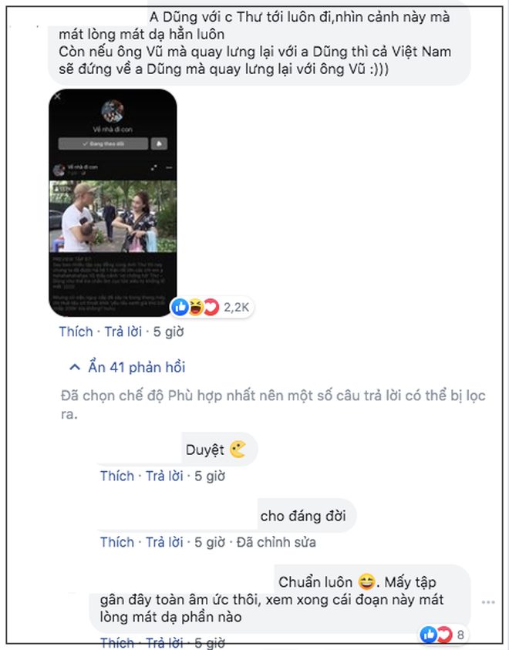The image size is (509, 650).
Task: Click the like reaction icon beside count 8
Action: [429, 635]
